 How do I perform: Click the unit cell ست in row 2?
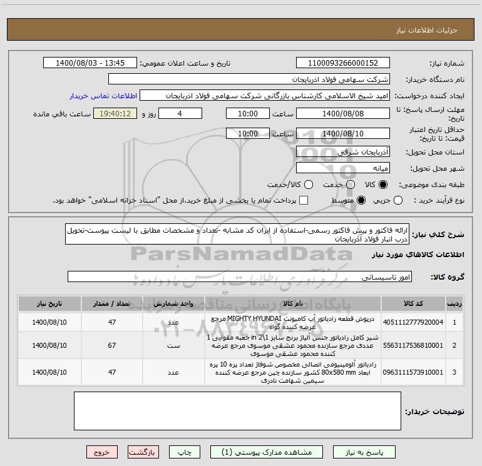click(x=173, y=345)
